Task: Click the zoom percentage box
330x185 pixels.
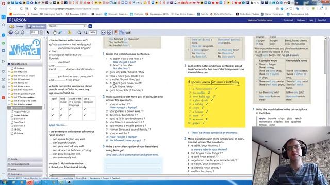Action: click(x=93, y=32)
